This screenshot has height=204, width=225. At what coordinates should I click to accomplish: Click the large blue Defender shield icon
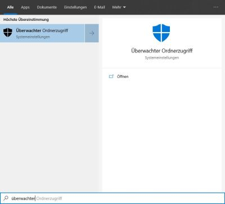point(161,33)
